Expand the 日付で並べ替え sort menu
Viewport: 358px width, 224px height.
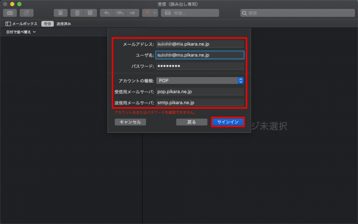[x=21, y=32]
